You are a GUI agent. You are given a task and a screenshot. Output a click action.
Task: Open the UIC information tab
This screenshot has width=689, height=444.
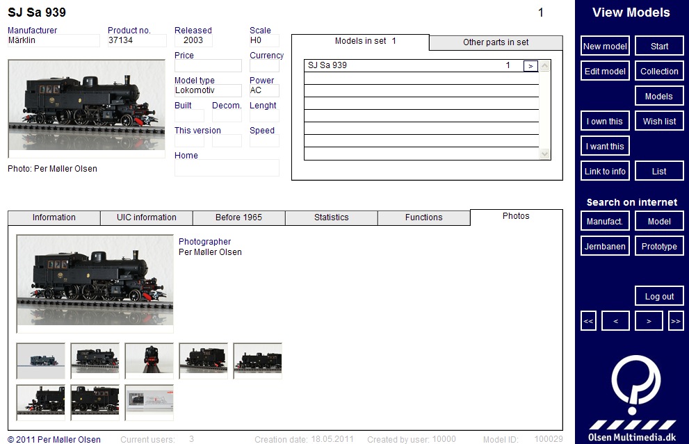146,217
